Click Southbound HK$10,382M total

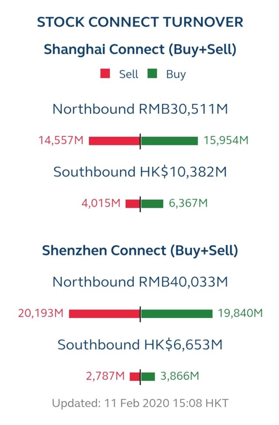(x=140, y=172)
